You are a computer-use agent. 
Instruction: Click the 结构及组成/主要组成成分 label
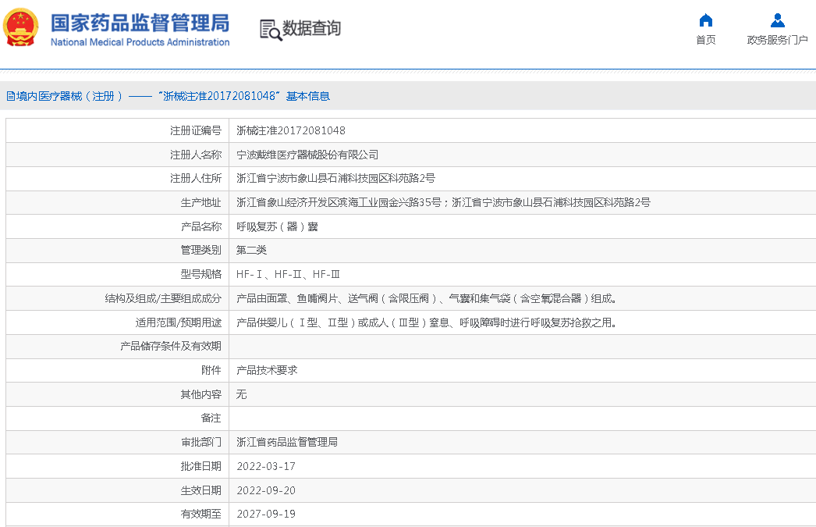(163, 298)
